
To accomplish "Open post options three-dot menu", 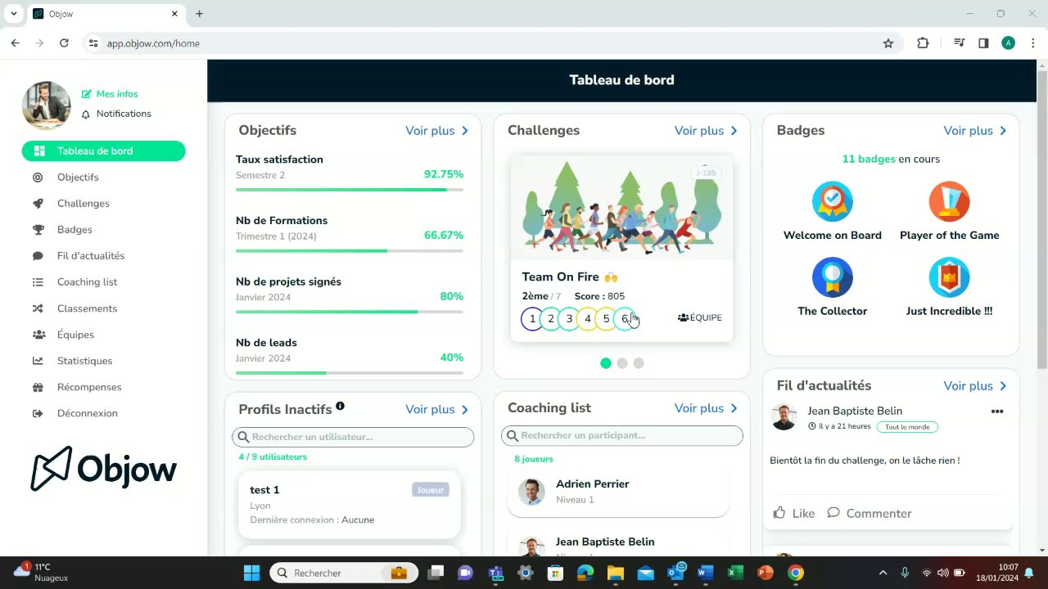I will pyautogui.click(x=997, y=411).
